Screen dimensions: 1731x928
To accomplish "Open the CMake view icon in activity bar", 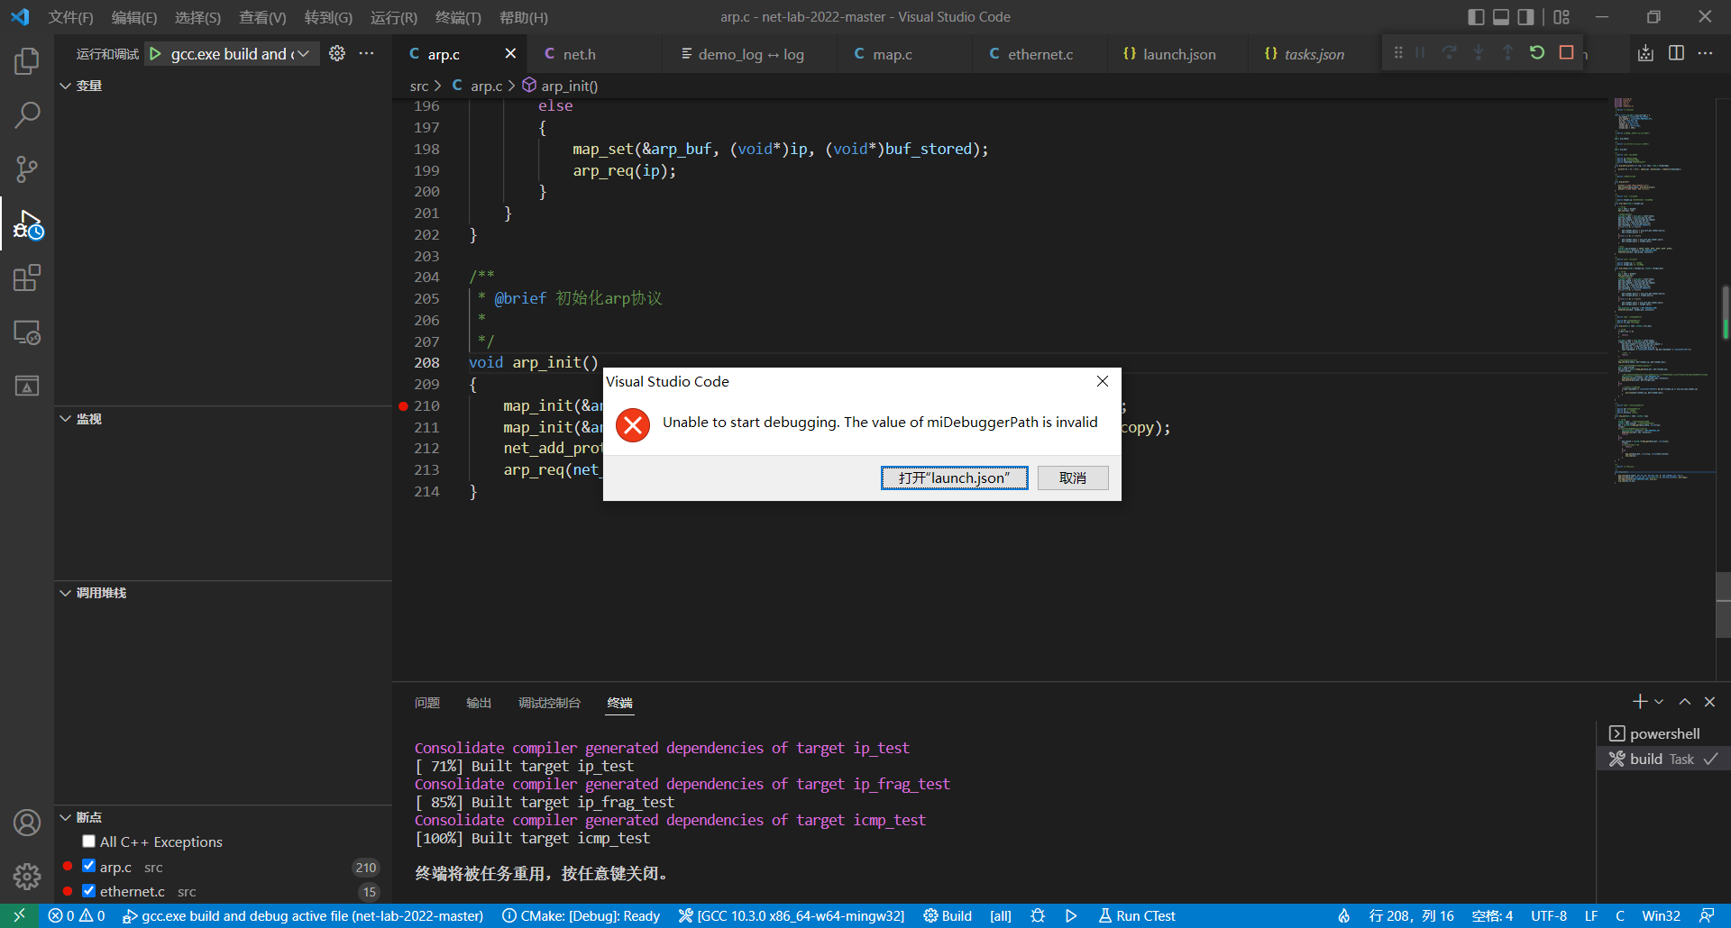I will click(x=27, y=387).
